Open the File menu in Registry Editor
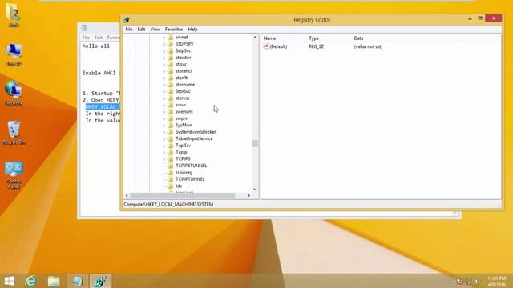The image size is (513, 288). 129,30
